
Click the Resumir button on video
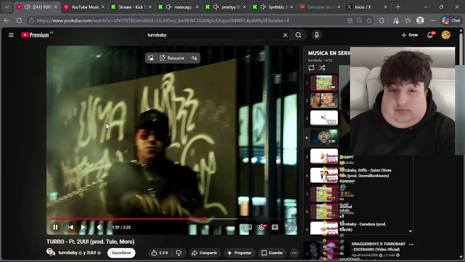point(172,58)
